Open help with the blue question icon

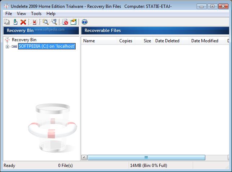pyautogui.click(x=85, y=22)
